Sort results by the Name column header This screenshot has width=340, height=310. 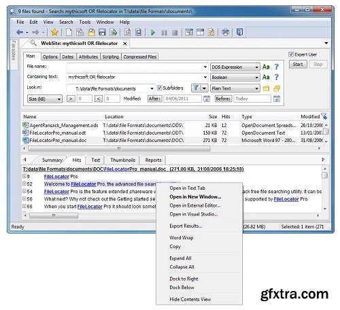[x=62, y=116]
